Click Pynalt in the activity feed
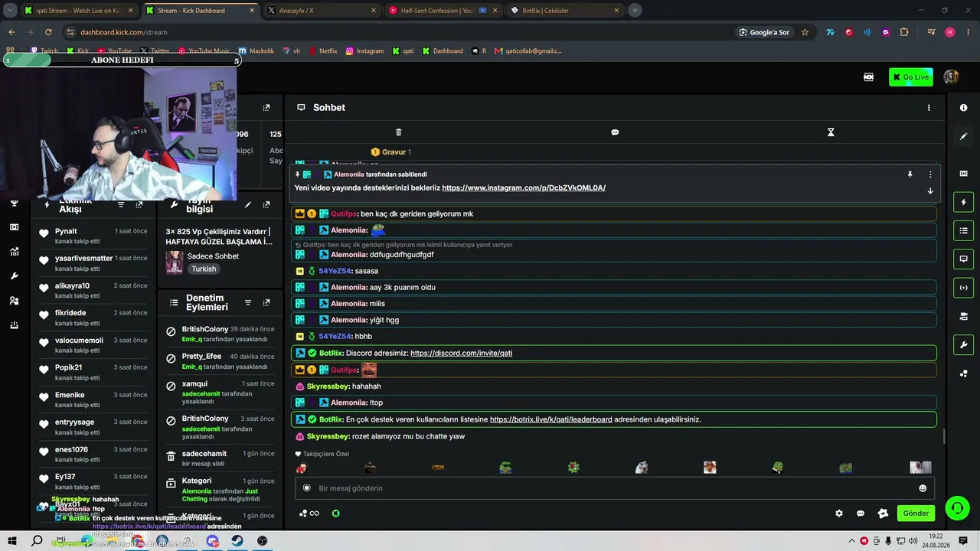Image resolution: width=980 pixels, height=551 pixels. (66, 231)
